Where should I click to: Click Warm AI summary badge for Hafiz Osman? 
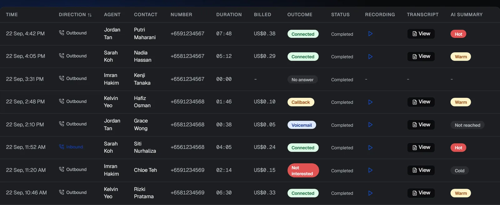461,102
